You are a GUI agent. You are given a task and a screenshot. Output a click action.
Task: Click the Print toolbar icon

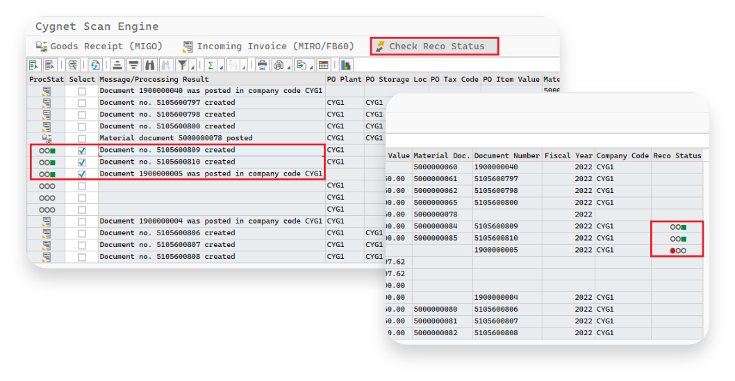(263, 65)
